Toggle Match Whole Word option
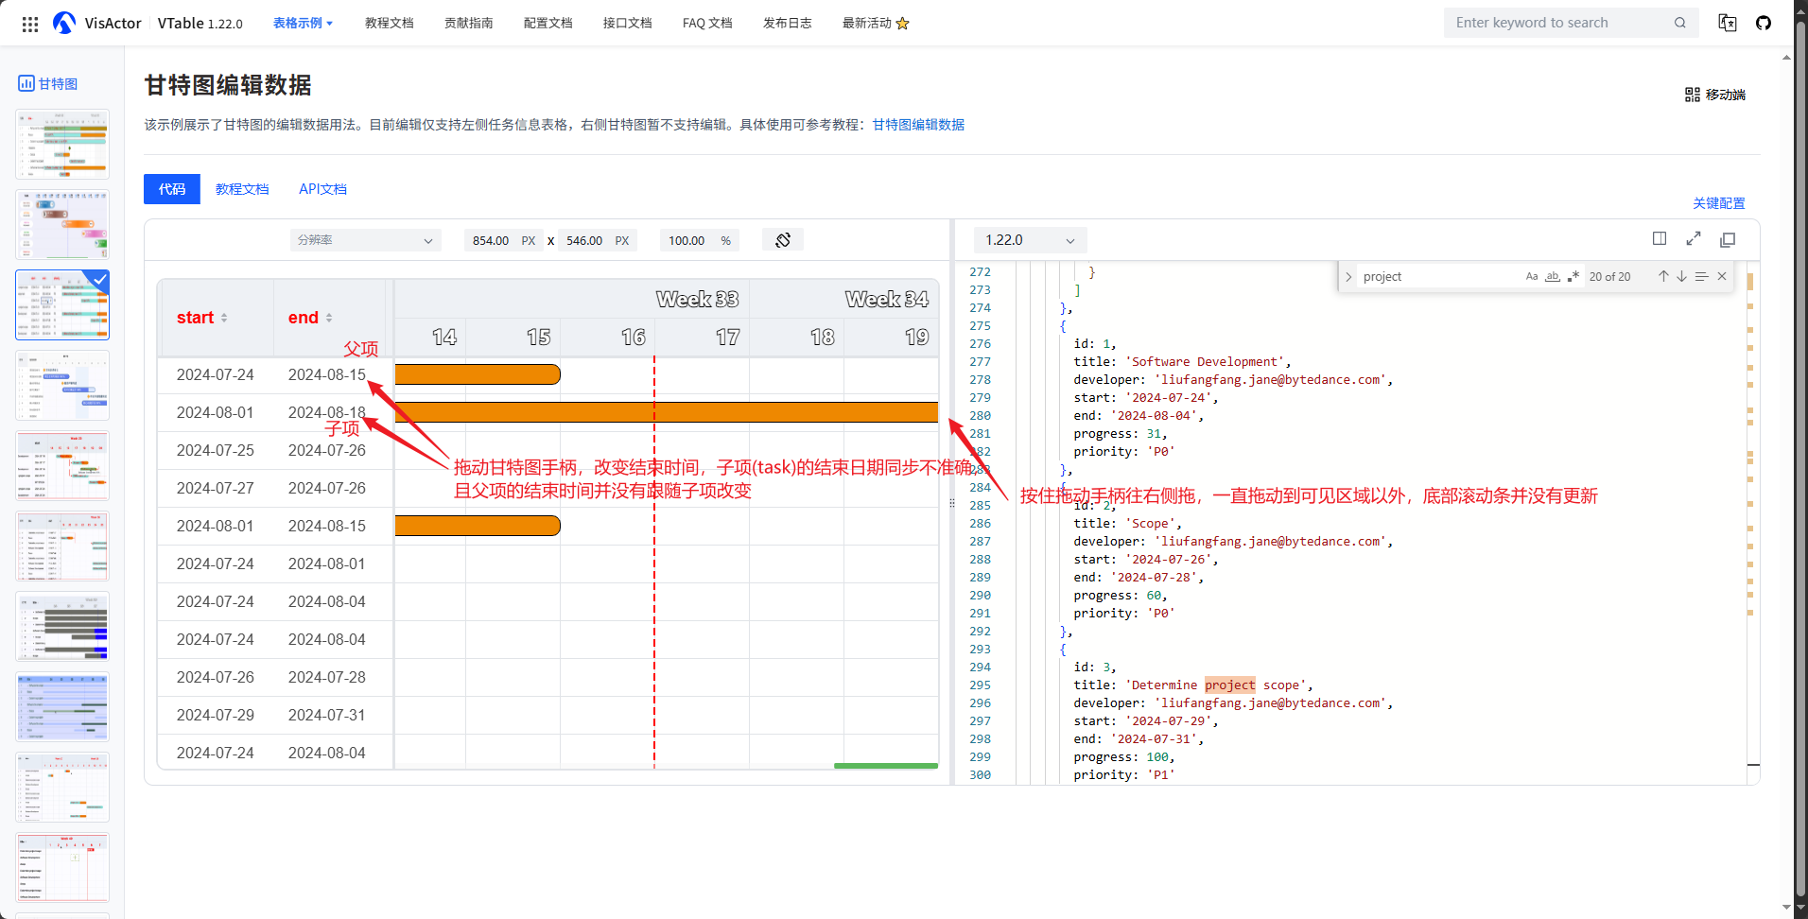Image resolution: width=1808 pixels, height=919 pixels. tap(1553, 276)
